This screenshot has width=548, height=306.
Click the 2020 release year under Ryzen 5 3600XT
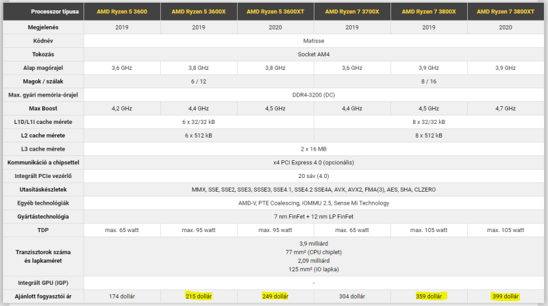tap(275, 27)
